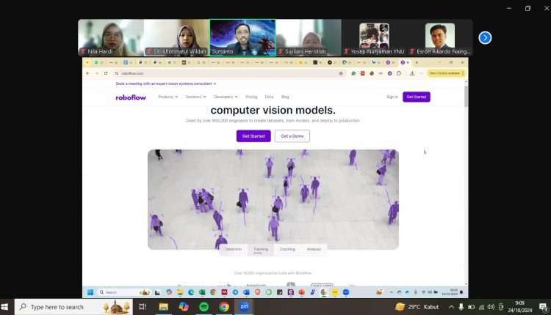Open Excel in the shared taskbar
Screen dimensions: 551x315
pyautogui.click(x=202, y=292)
